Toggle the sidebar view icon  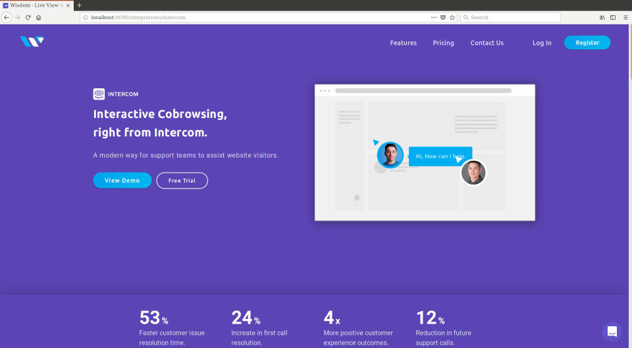(613, 17)
